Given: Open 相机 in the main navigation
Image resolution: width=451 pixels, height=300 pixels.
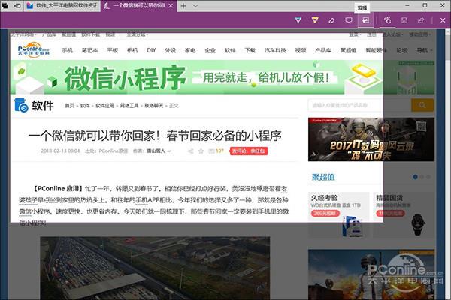Looking at the screenshot, I should click(132, 50).
